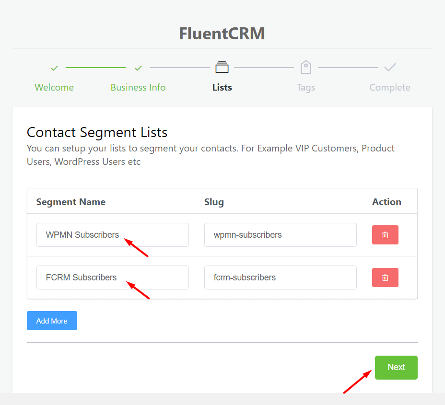
Task: Jump to the Tags step label
Action: pyautogui.click(x=306, y=87)
